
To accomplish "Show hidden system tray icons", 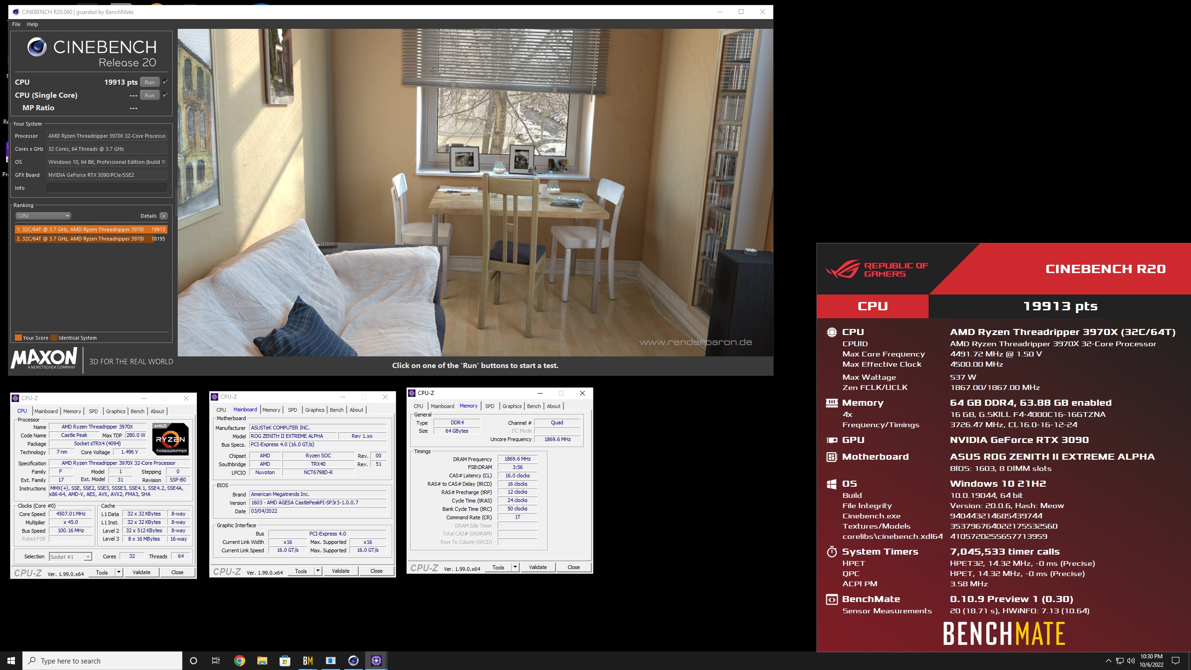I will pyautogui.click(x=1108, y=661).
